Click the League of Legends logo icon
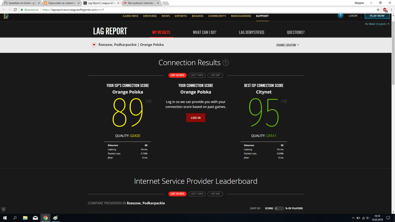Image resolution: width=395 pixels, height=222 pixels. click(6, 16)
